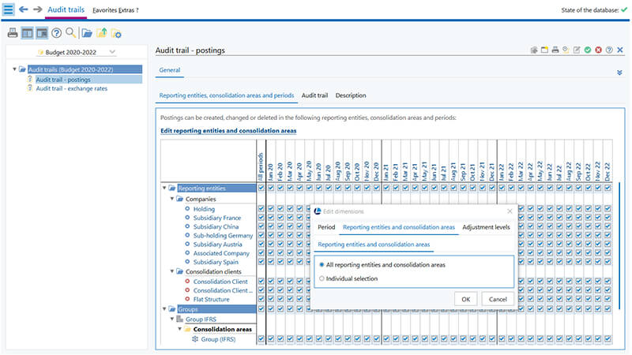632x355 pixels.
Task: Click the folder with green up arrow icon
Action: coord(102,32)
